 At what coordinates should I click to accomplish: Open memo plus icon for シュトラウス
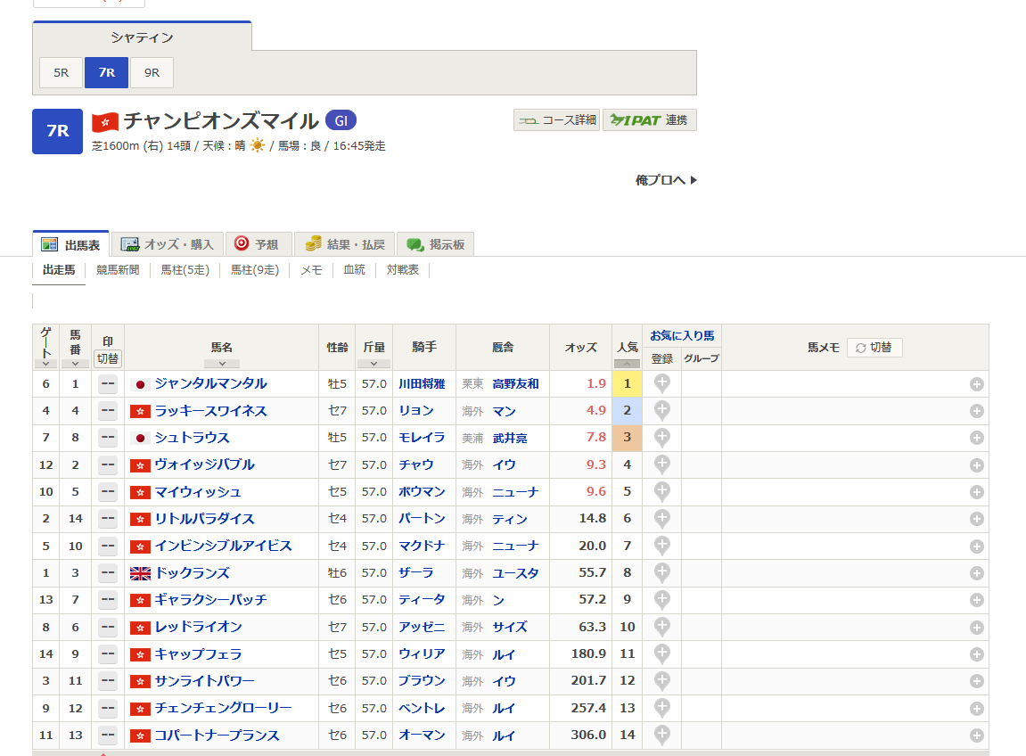[x=976, y=438]
